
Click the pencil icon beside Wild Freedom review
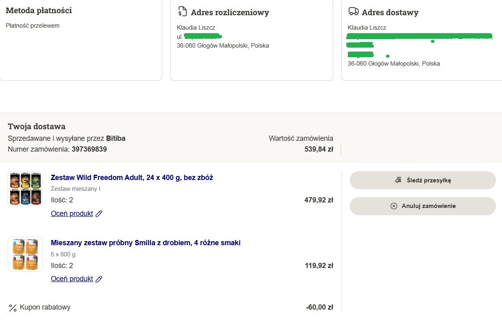click(x=99, y=214)
